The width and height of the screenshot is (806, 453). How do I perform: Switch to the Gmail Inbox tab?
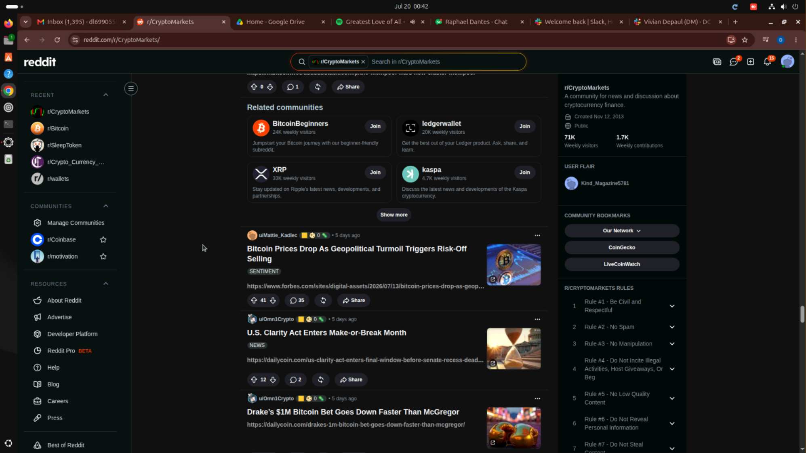pyautogui.click(x=81, y=22)
